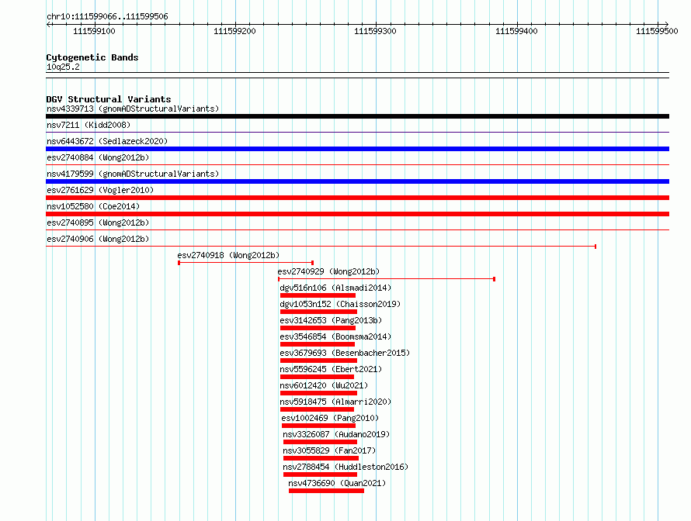Click nsv5596245 (Ebert2021) variant label
This screenshot has height=521, width=691.
click(x=331, y=369)
